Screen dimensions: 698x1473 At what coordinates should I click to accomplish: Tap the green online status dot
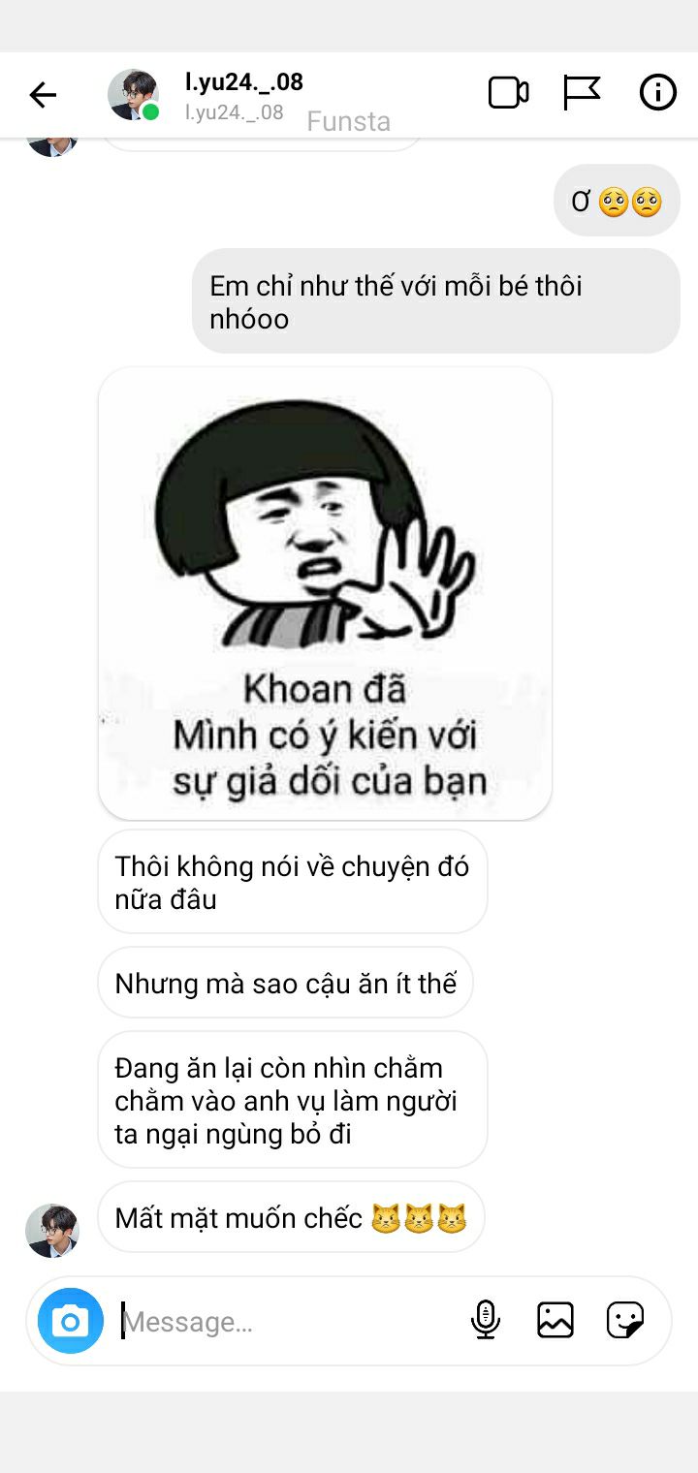tap(151, 112)
